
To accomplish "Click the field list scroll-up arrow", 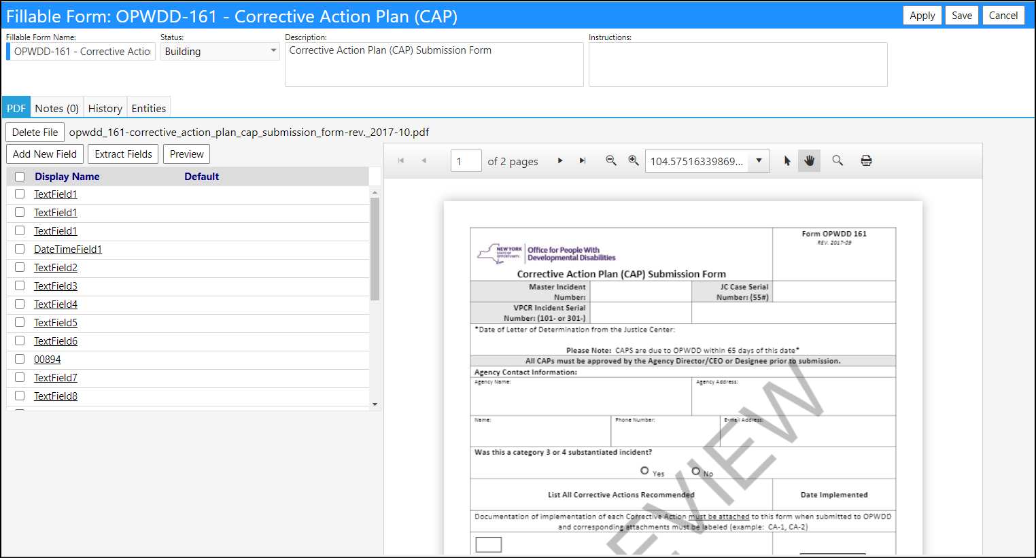I will point(375,192).
